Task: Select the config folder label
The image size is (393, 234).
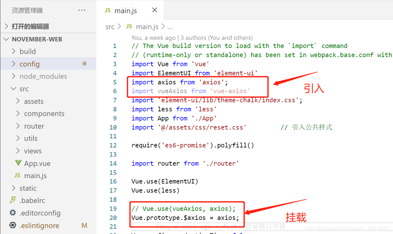Action: click(x=29, y=64)
